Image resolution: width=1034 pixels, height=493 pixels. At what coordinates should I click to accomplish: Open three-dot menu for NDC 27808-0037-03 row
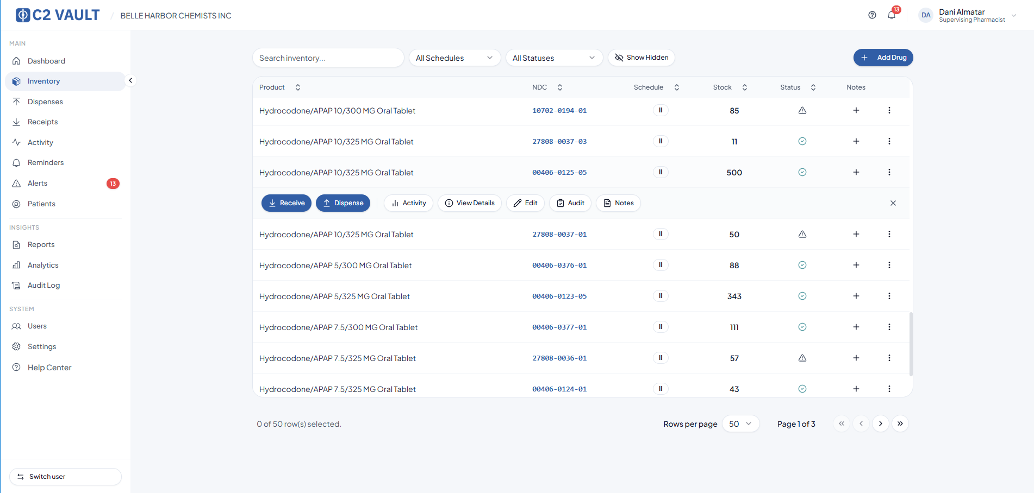[889, 141]
